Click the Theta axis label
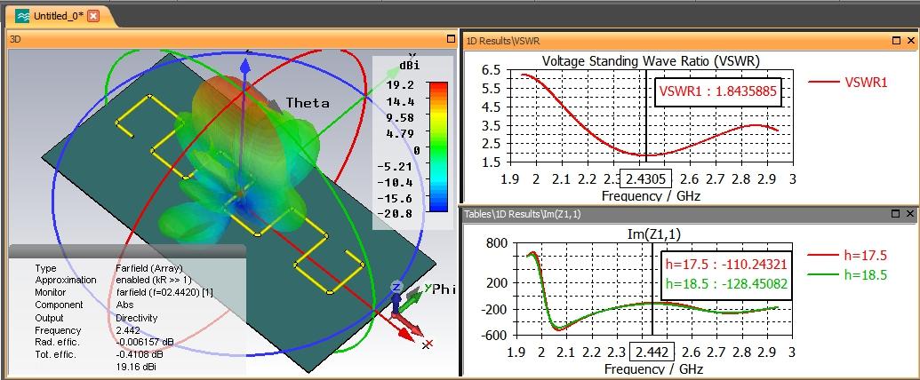Viewport: 920px width, 380px height. [x=308, y=103]
